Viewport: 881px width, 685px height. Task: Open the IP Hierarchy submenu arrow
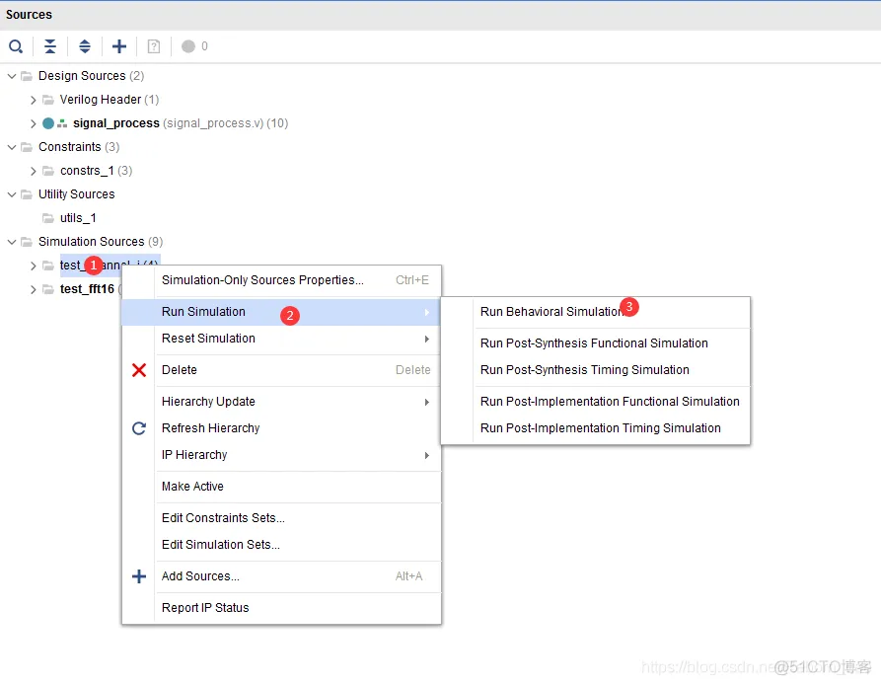tap(427, 455)
